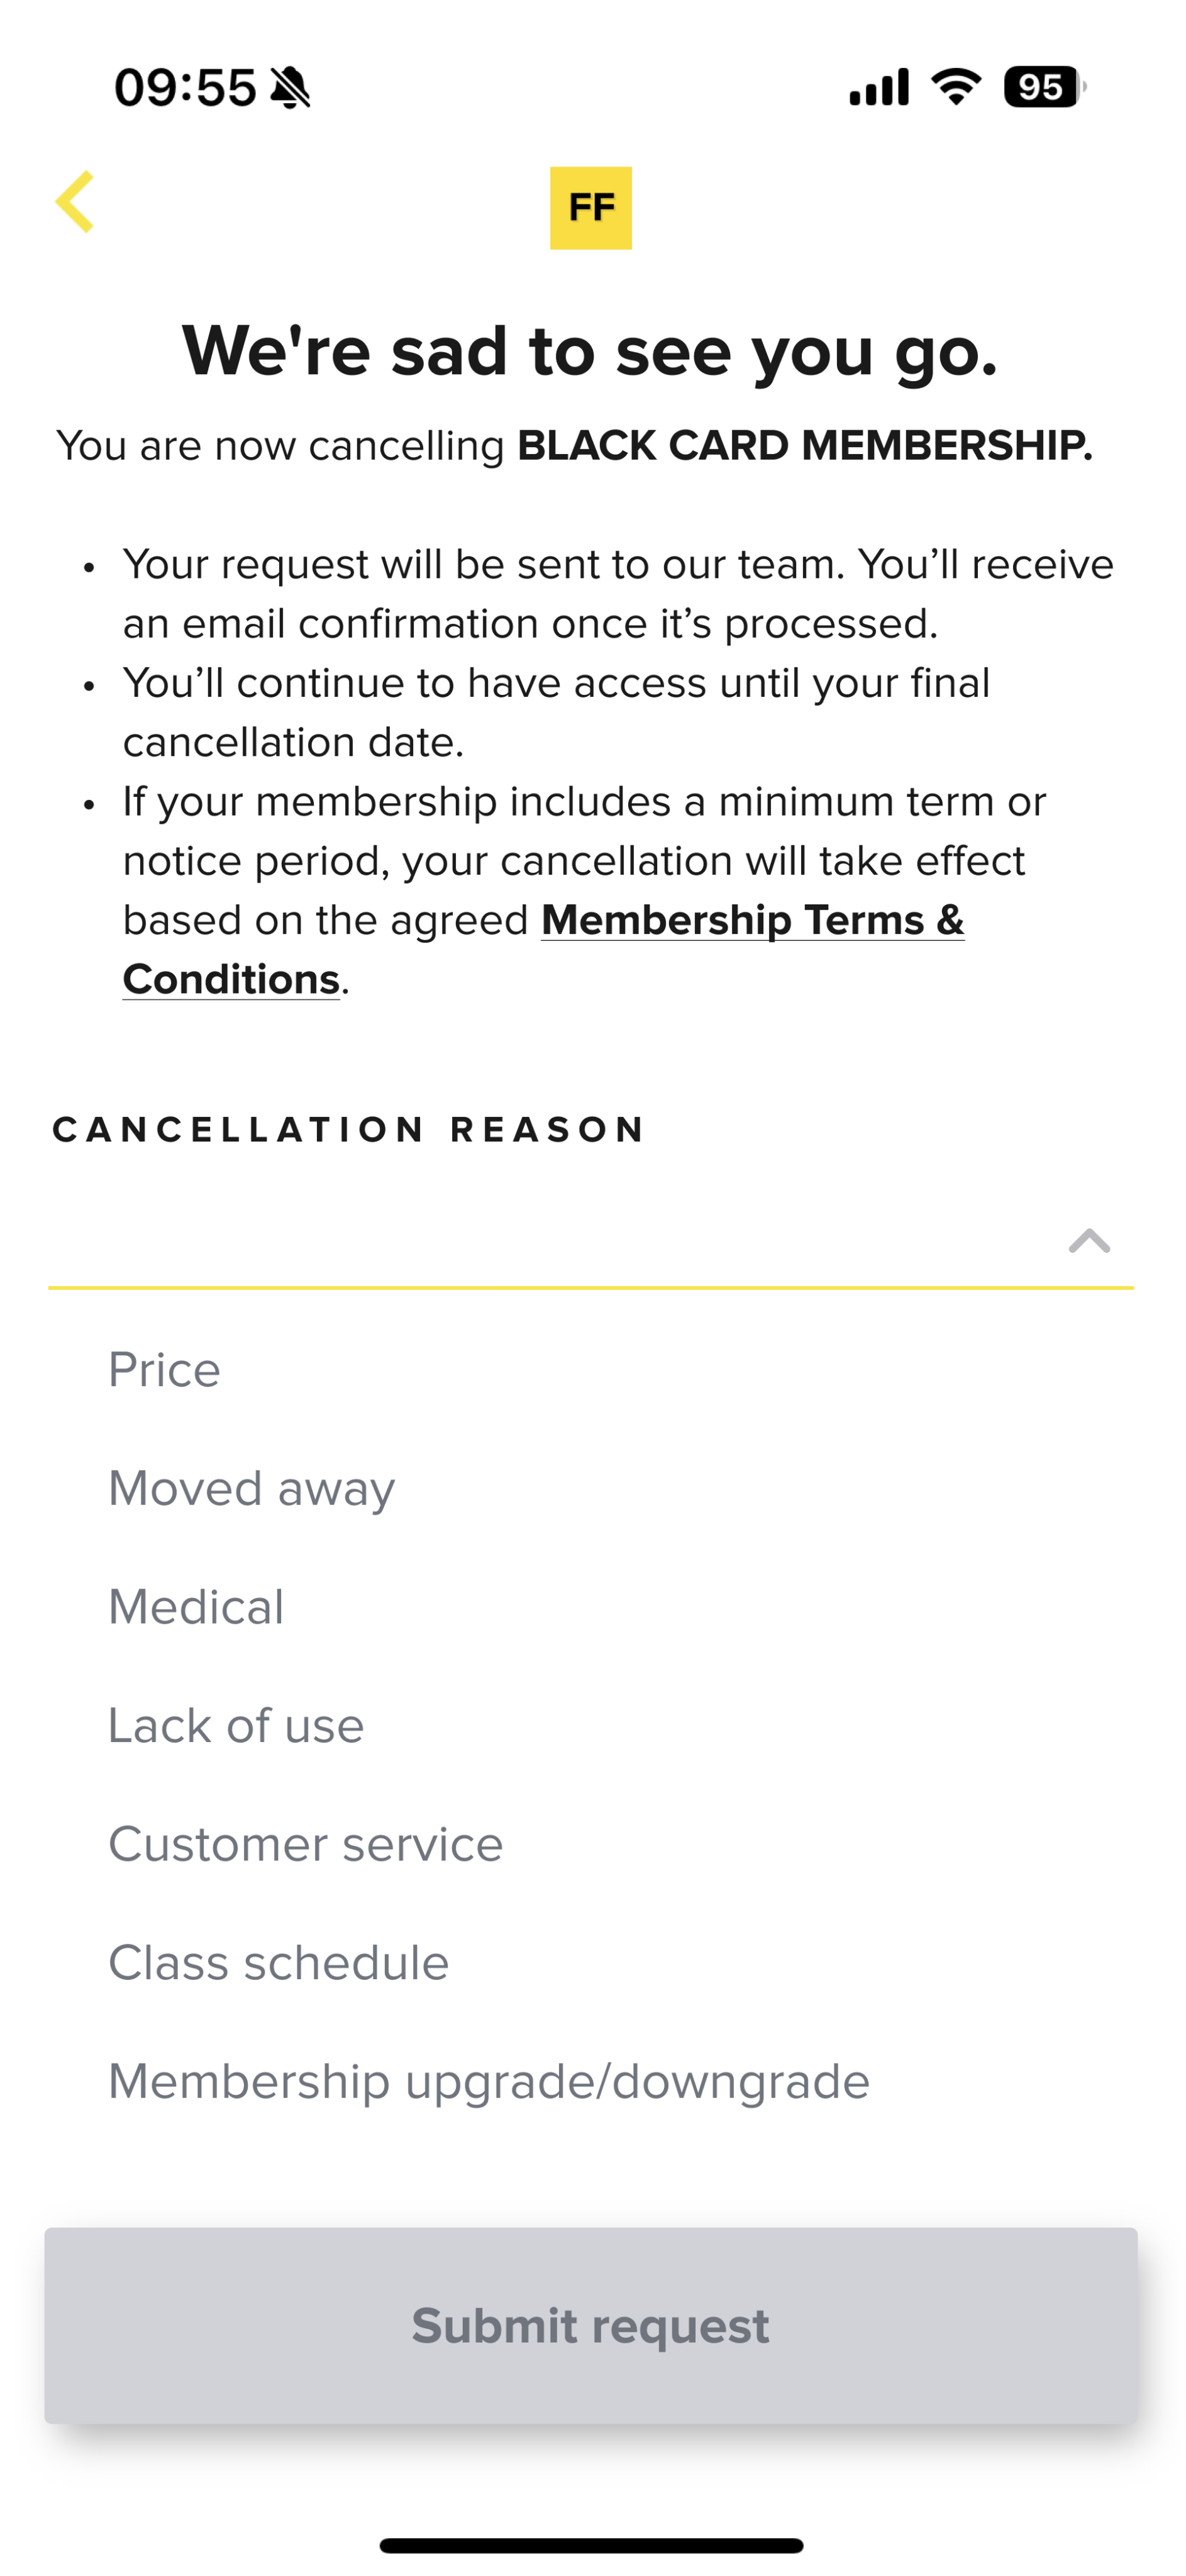Open Membership Terms & Conditions link
This screenshot has width=1186, height=2576.
[543, 949]
